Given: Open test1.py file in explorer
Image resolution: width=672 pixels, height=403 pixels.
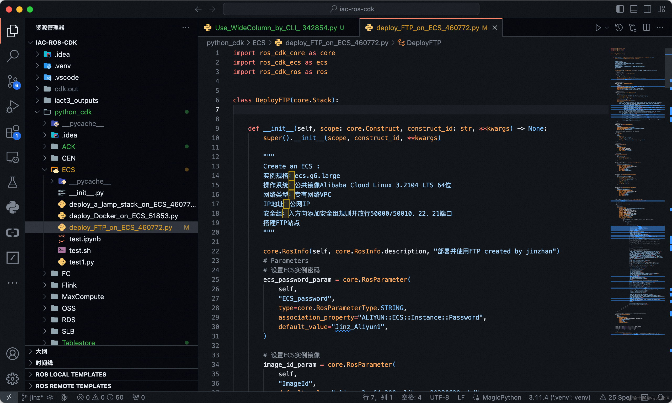Looking at the screenshot, I should pyautogui.click(x=111, y=262).
